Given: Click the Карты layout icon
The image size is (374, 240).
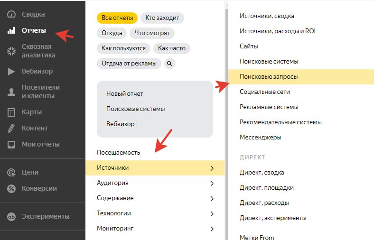Looking at the screenshot, I should pos(11,112).
